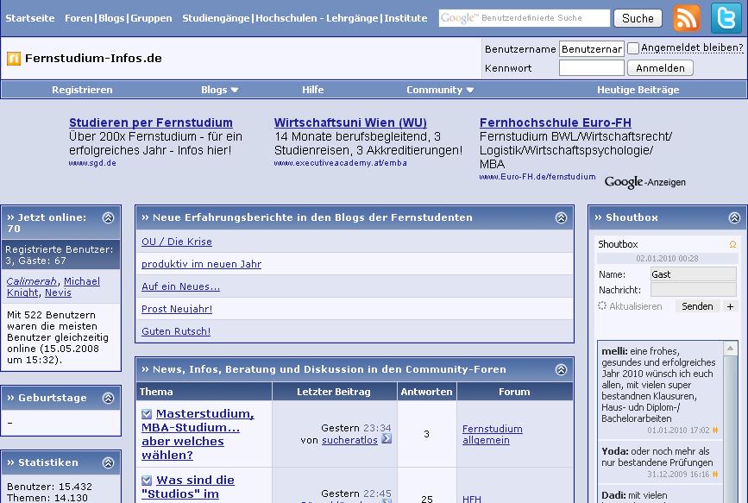Collapse the 'Jetzt online' panel
Screen dimensions: 748x503
click(x=108, y=218)
